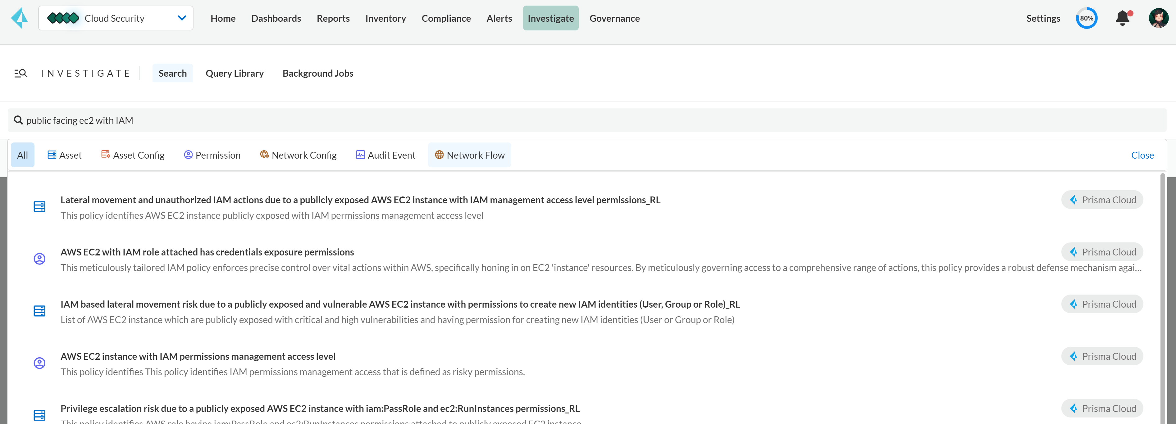The width and height of the screenshot is (1176, 424).
Task: Go to the Compliance menu
Action: click(446, 18)
